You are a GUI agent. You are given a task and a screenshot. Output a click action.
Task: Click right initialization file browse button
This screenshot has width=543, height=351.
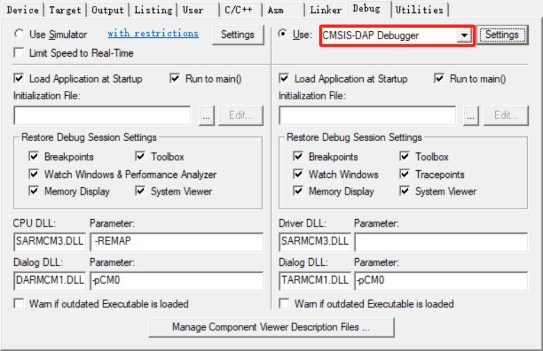[471, 116]
